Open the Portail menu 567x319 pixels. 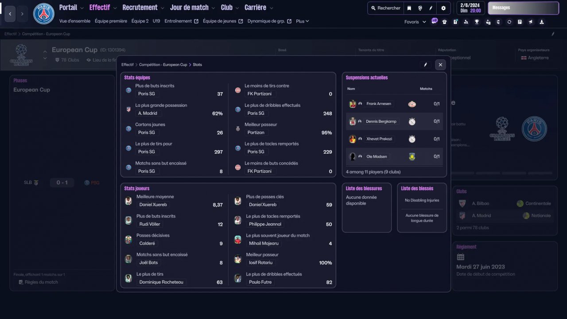[x=68, y=8]
